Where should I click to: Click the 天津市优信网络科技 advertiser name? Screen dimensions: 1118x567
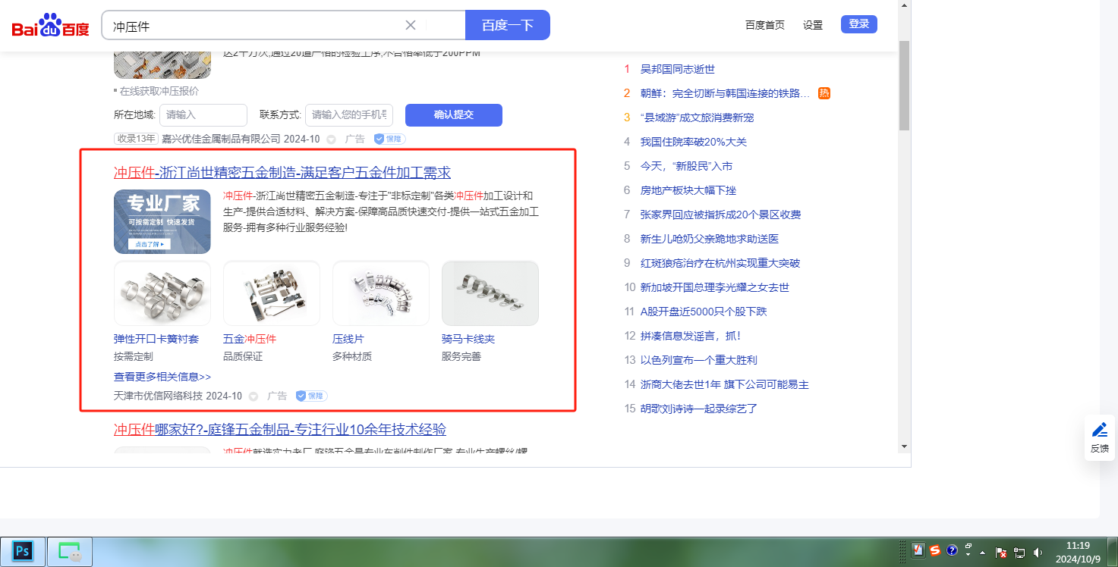point(158,396)
